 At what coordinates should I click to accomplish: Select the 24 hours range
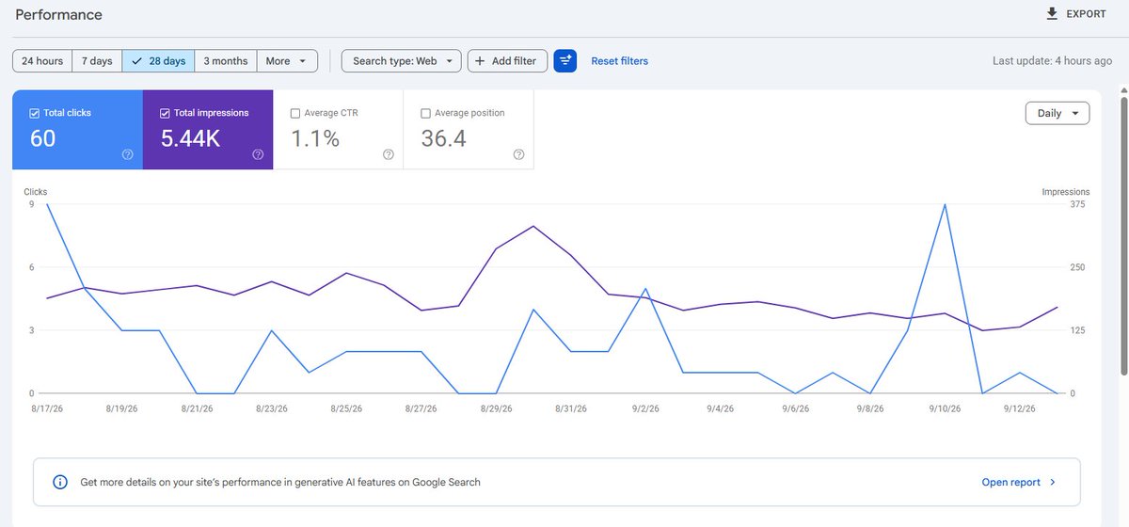42,60
